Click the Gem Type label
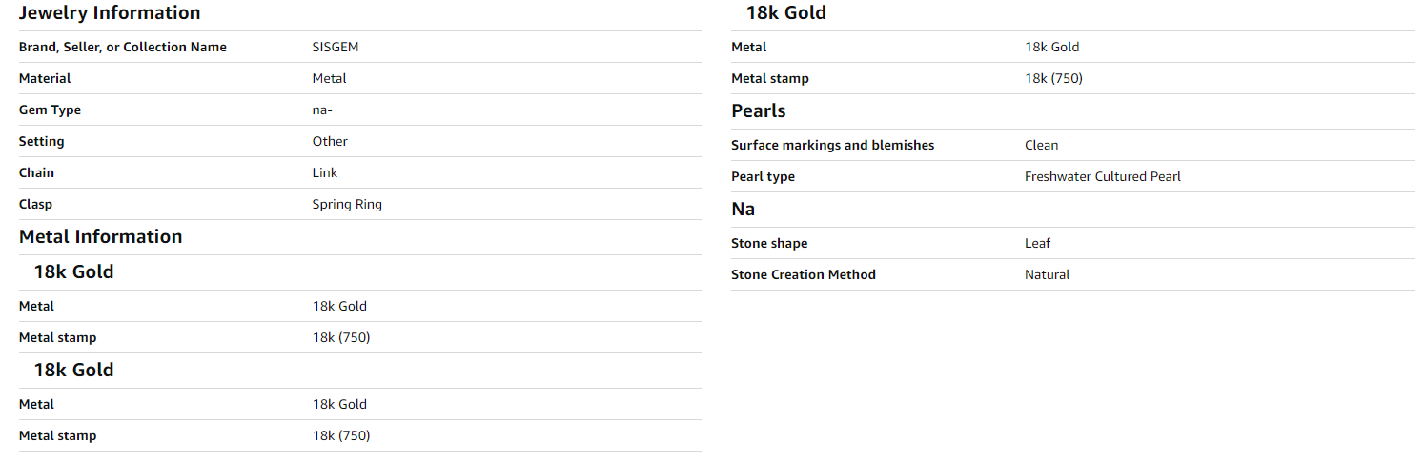Image resolution: width=1426 pixels, height=462 pixels. pyautogui.click(x=50, y=110)
